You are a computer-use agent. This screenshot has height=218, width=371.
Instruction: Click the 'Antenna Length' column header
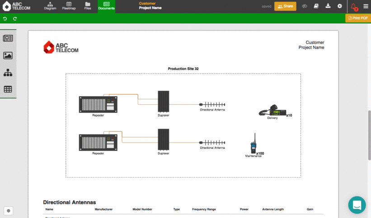pyautogui.click(x=273, y=209)
